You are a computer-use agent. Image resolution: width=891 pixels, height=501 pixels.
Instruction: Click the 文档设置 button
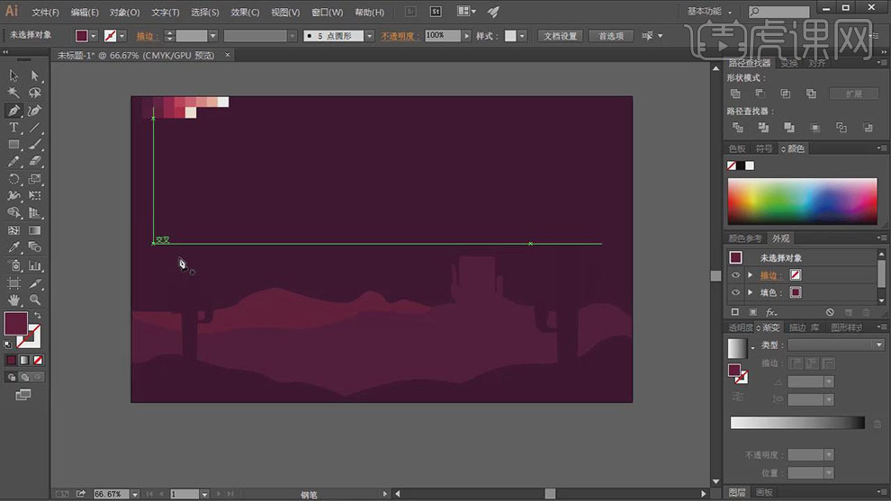(560, 36)
